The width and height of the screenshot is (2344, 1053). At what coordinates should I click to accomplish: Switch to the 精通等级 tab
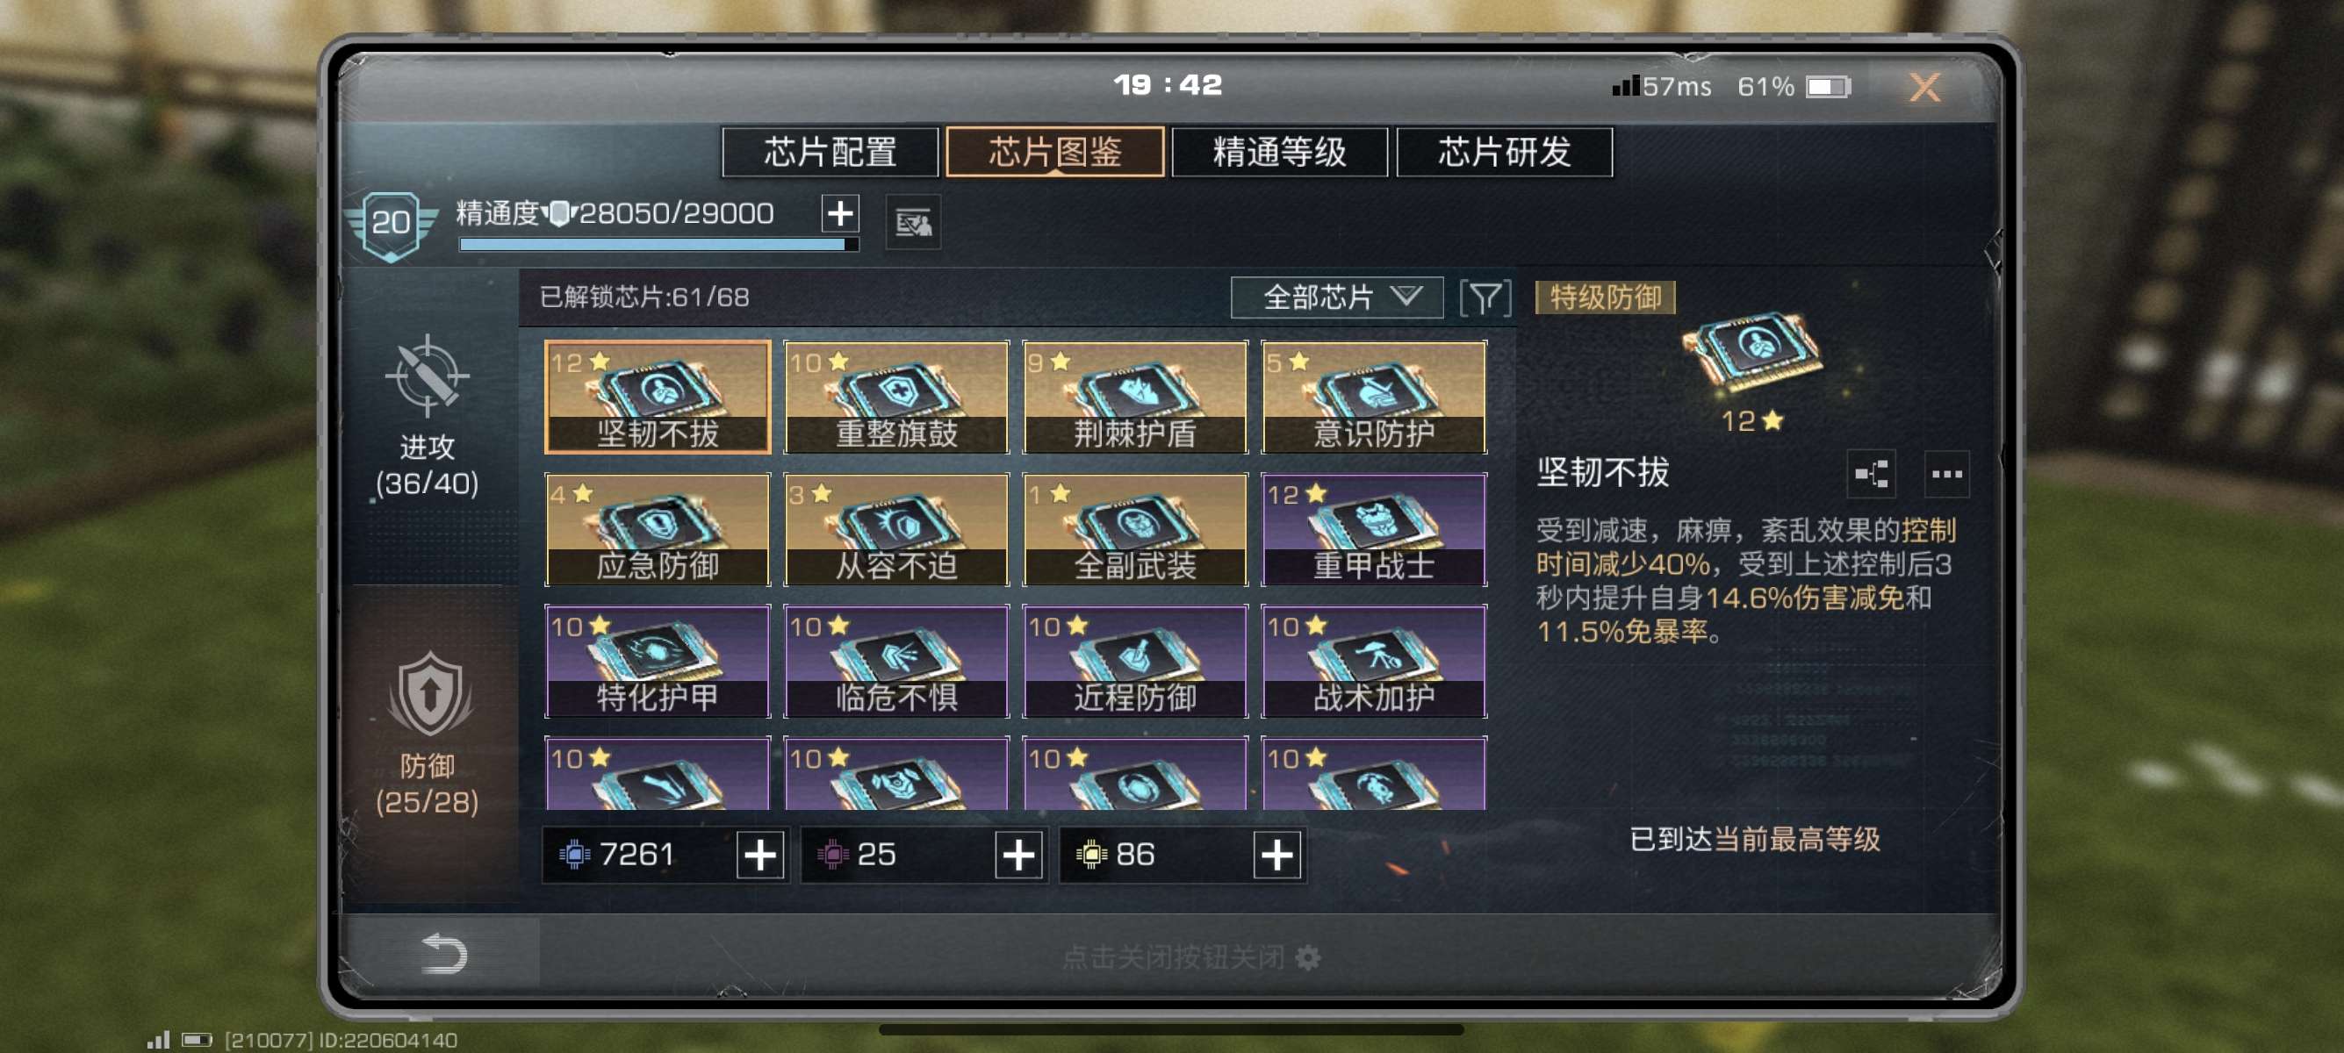[x=1279, y=152]
